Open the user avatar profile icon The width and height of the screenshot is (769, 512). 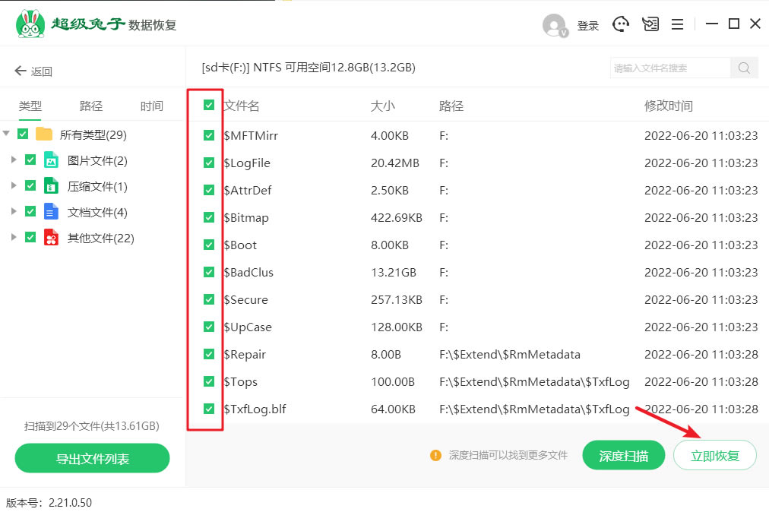point(554,24)
